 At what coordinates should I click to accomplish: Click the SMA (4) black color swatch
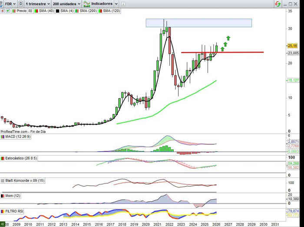(x=57, y=10)
